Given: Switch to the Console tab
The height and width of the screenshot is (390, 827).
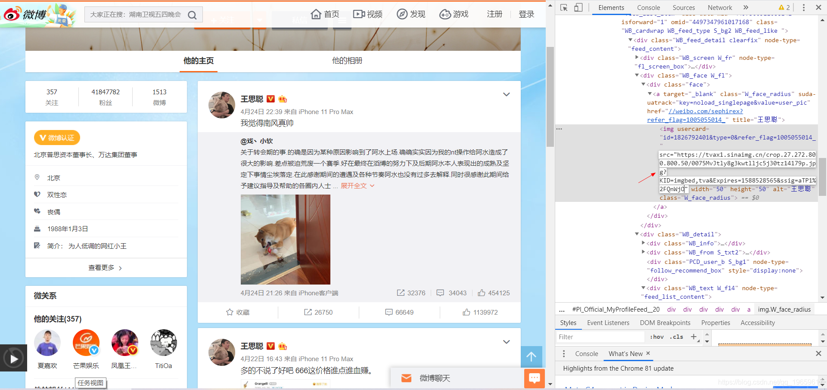Looking at the screenshot, I should (x=648, y=7).
